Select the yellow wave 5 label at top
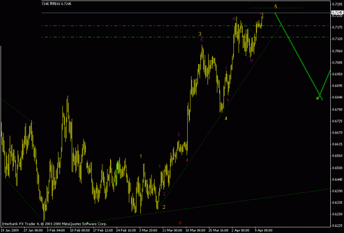344x233 pixels. pos(276,7)
